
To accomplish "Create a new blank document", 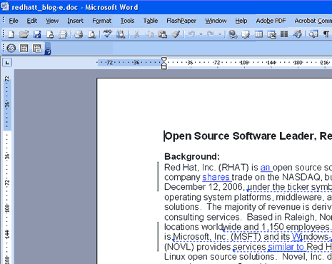I will tap(11, 34).
